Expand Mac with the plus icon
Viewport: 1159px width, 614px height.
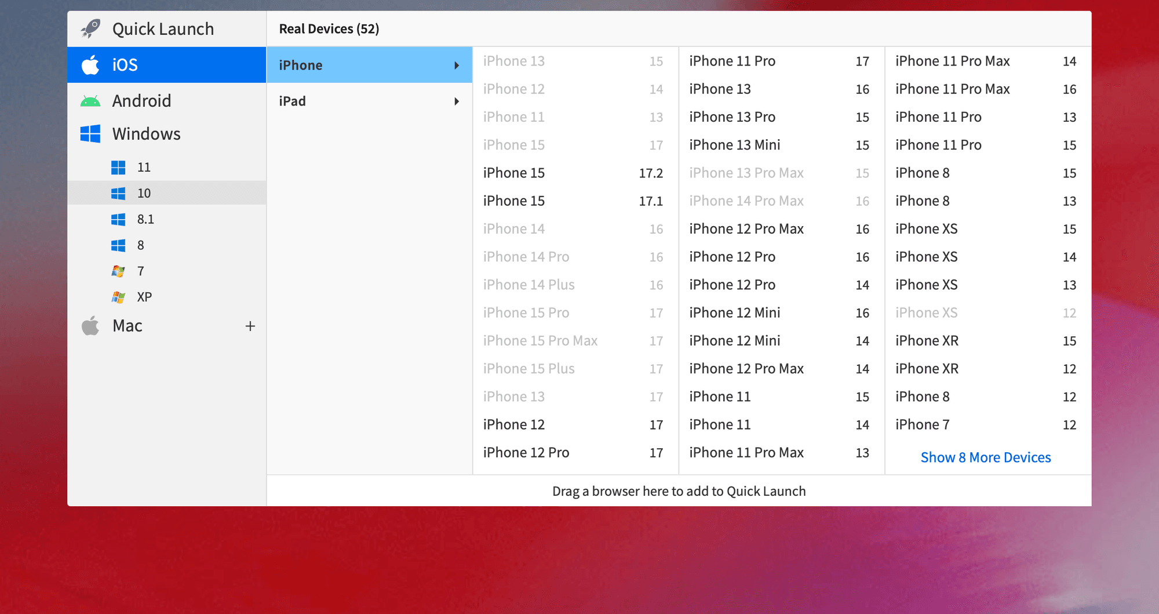click(250, 326)
